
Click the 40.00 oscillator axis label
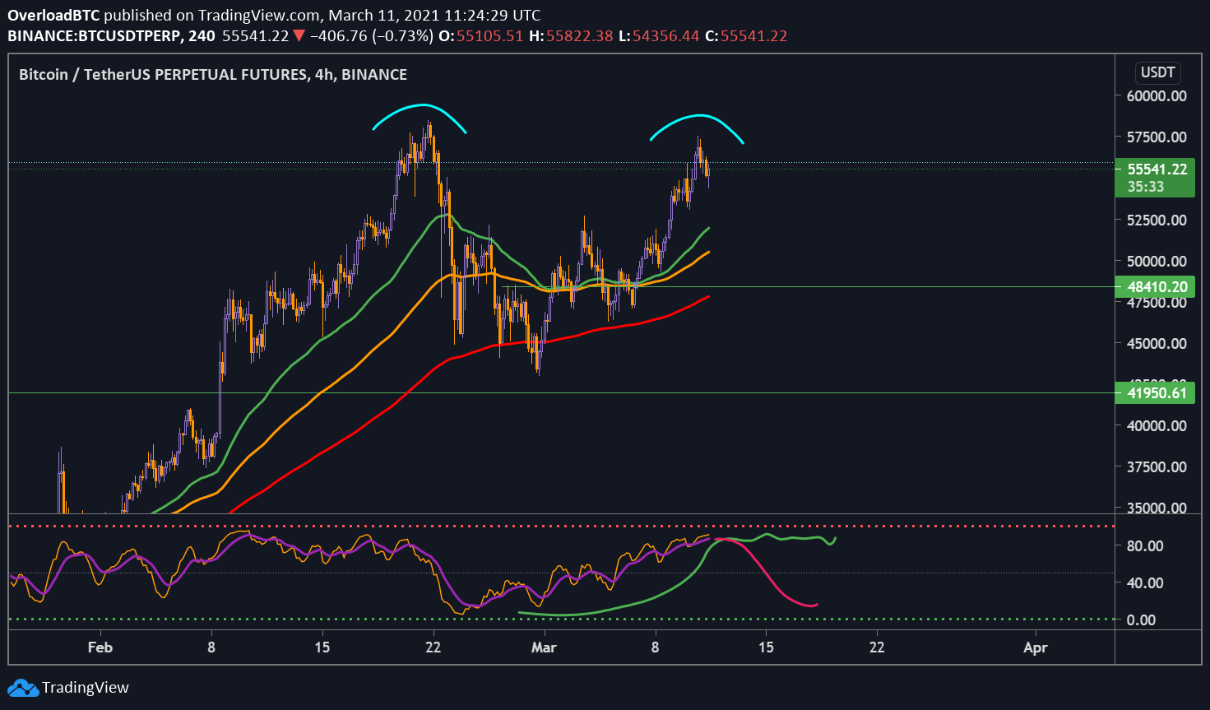point(1145,582)
